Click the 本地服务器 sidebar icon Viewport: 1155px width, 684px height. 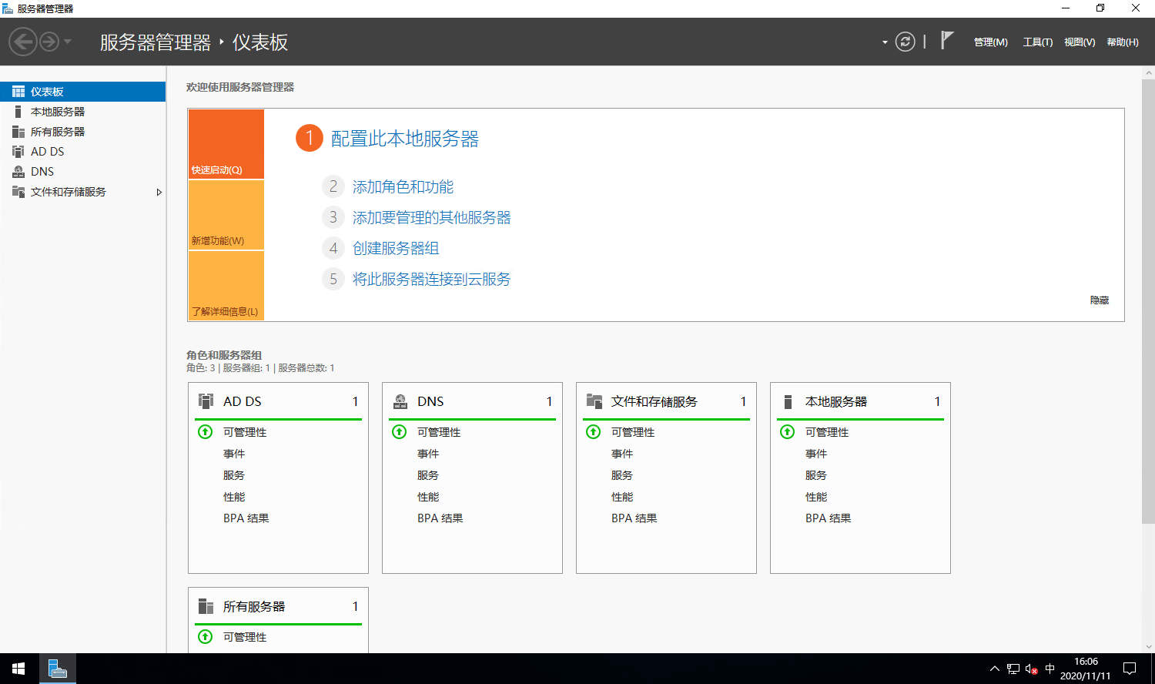coord(18,112)
